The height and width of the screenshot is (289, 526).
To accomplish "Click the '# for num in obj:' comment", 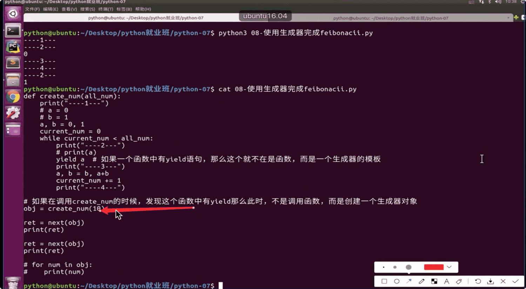I will tap(58, 265).
